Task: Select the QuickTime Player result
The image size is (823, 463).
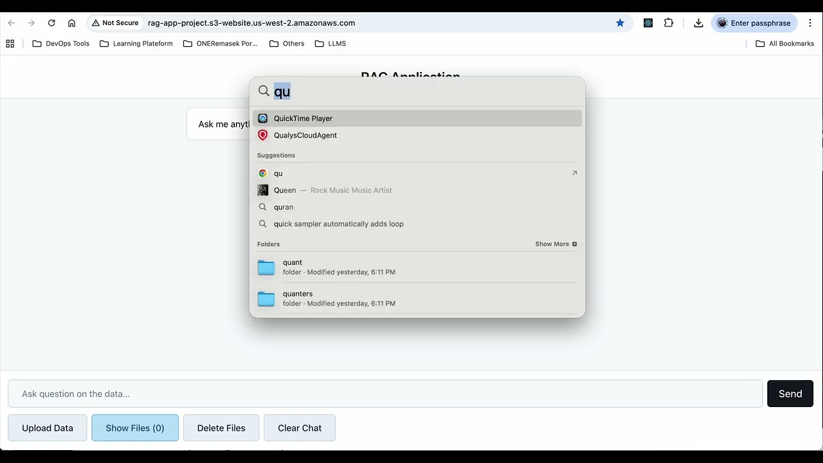Action: pyautogui.click(x=417, y=118)
